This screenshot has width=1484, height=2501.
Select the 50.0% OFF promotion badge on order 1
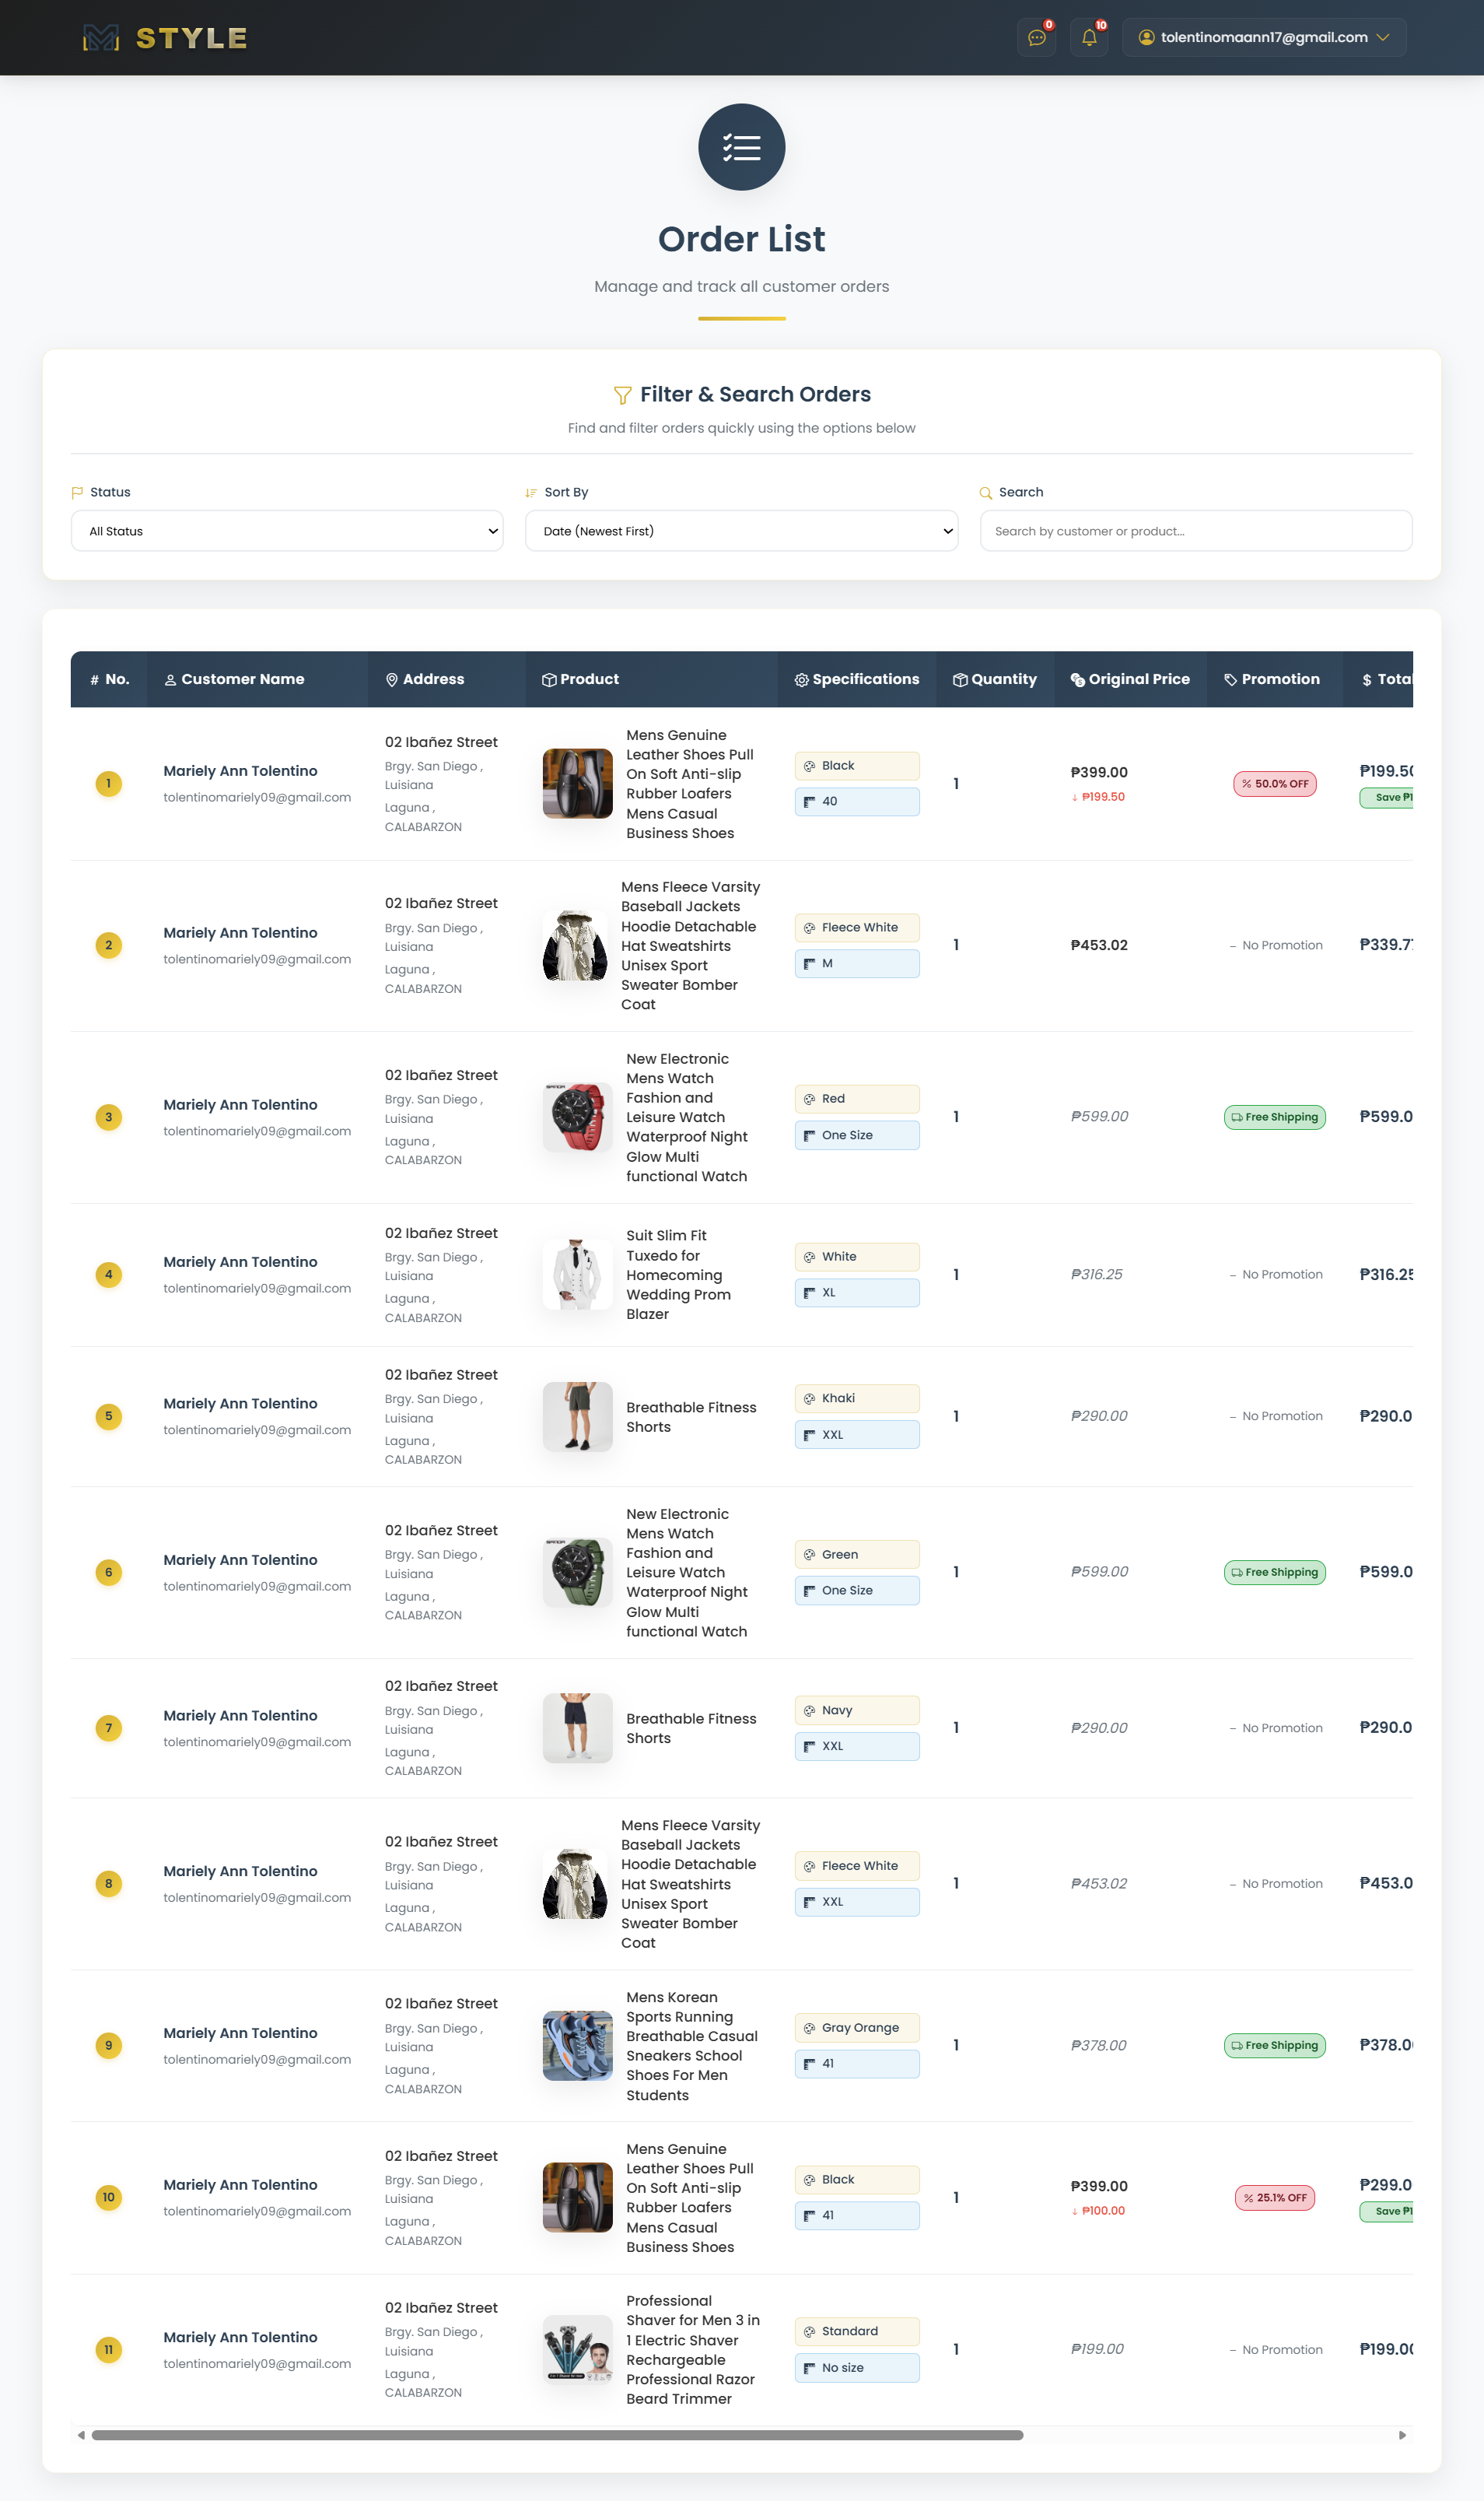point(1274,784)
